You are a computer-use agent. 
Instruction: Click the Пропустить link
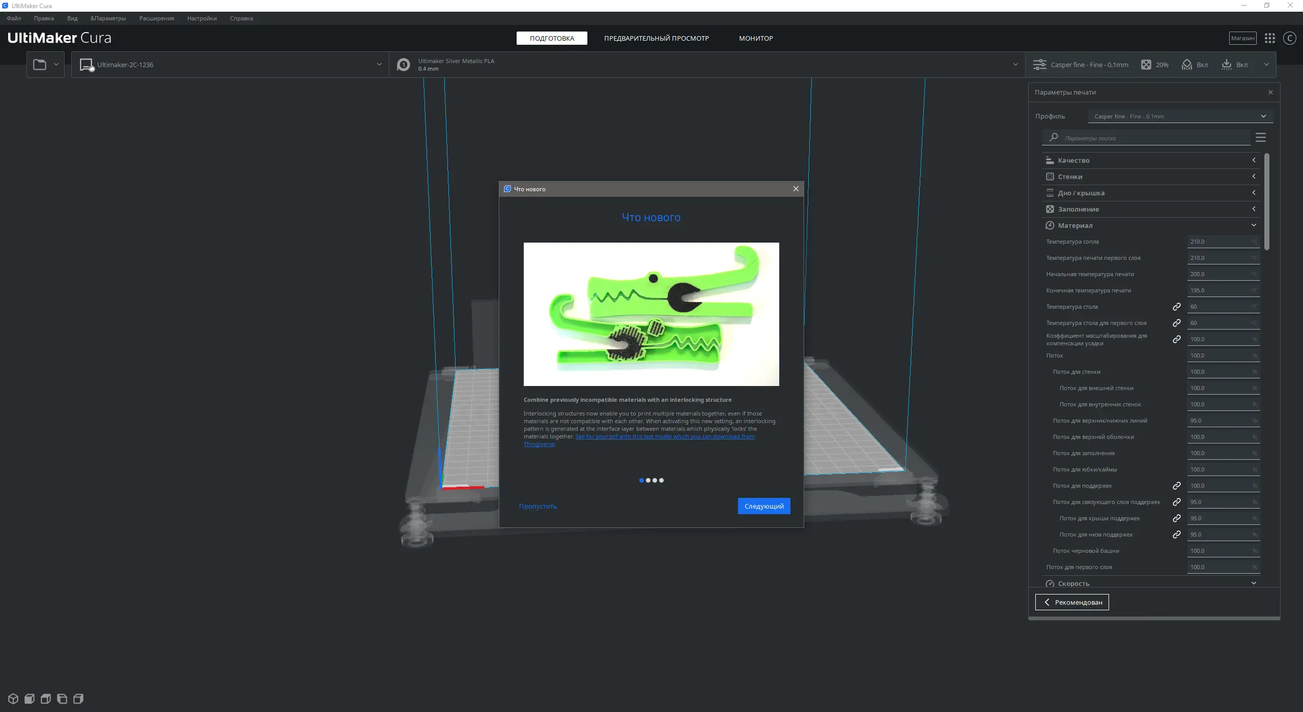(x=537, y=506)
